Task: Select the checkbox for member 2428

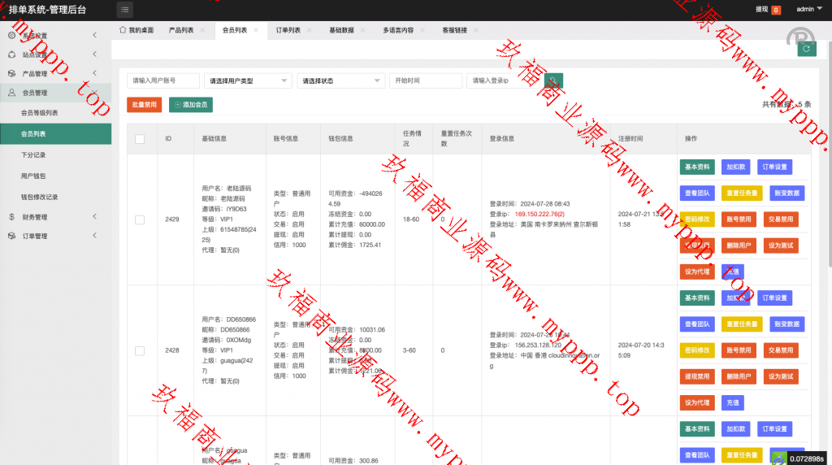Action: (140, 350)
